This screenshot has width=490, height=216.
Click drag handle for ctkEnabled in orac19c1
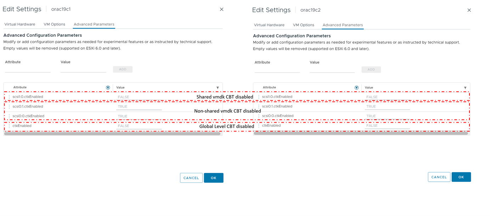coord(9,126)
